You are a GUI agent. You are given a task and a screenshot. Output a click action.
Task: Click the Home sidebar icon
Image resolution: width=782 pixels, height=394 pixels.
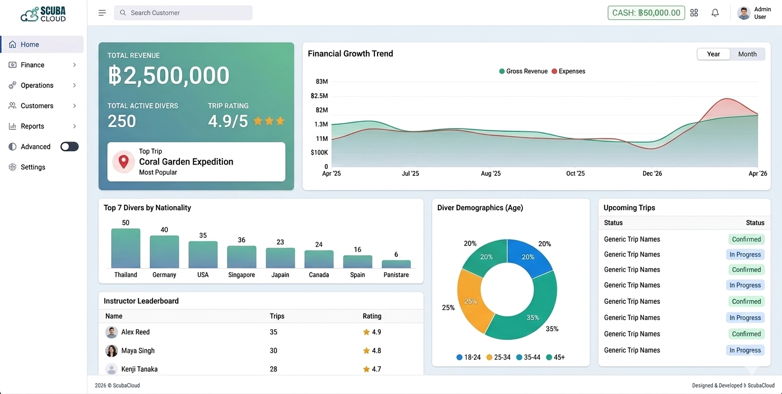click(x=13, y=44)
